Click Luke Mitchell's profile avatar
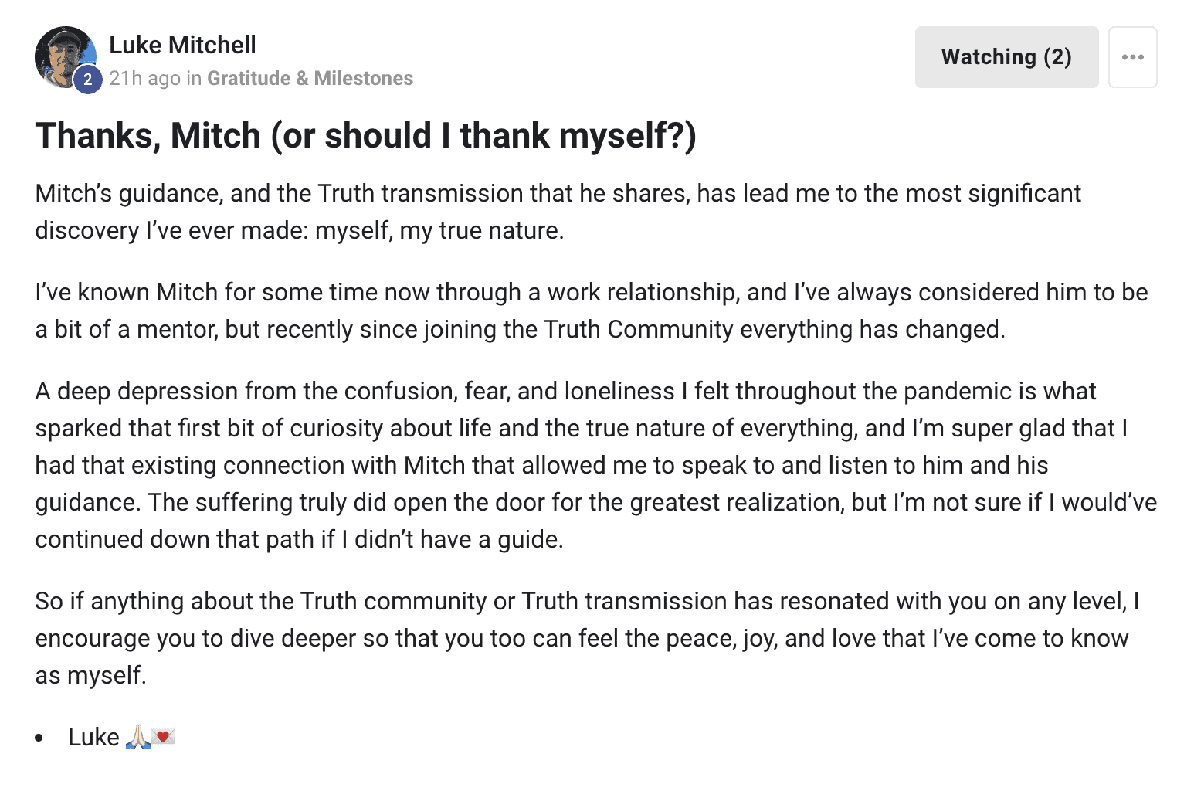 62,54
